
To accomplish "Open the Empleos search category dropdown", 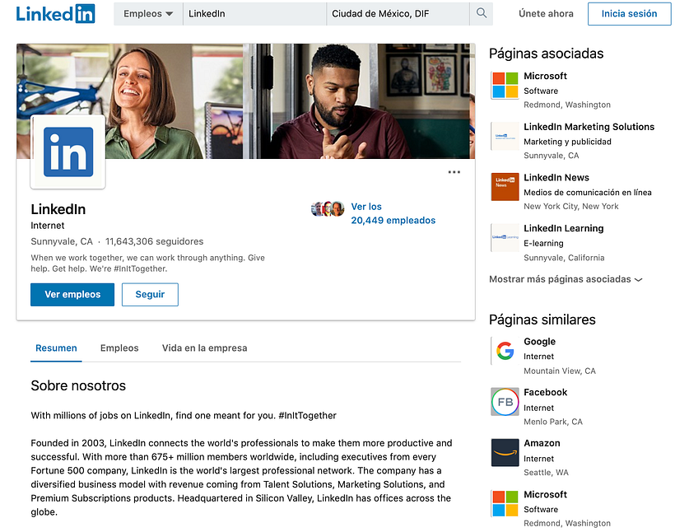I will point(148,14).
